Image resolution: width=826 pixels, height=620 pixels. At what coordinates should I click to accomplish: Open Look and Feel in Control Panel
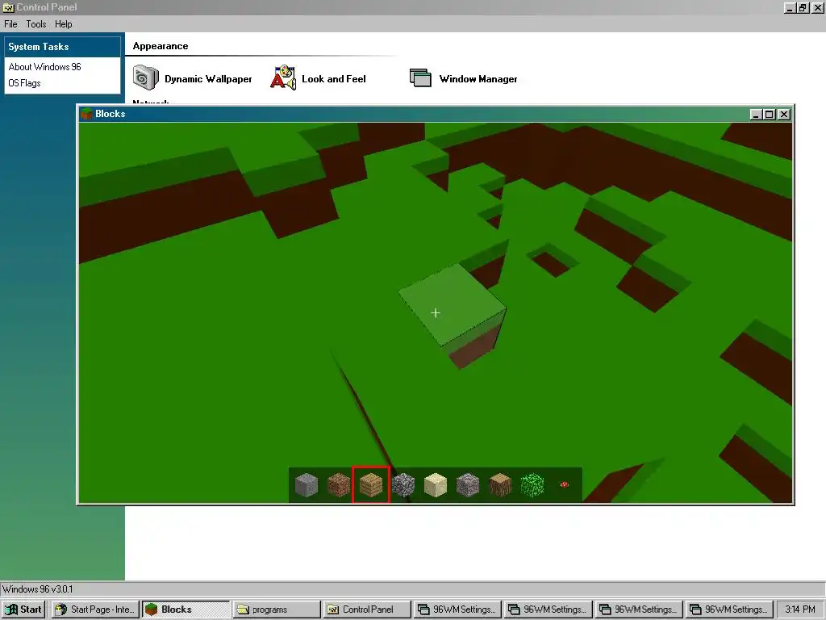coord(318,78)
